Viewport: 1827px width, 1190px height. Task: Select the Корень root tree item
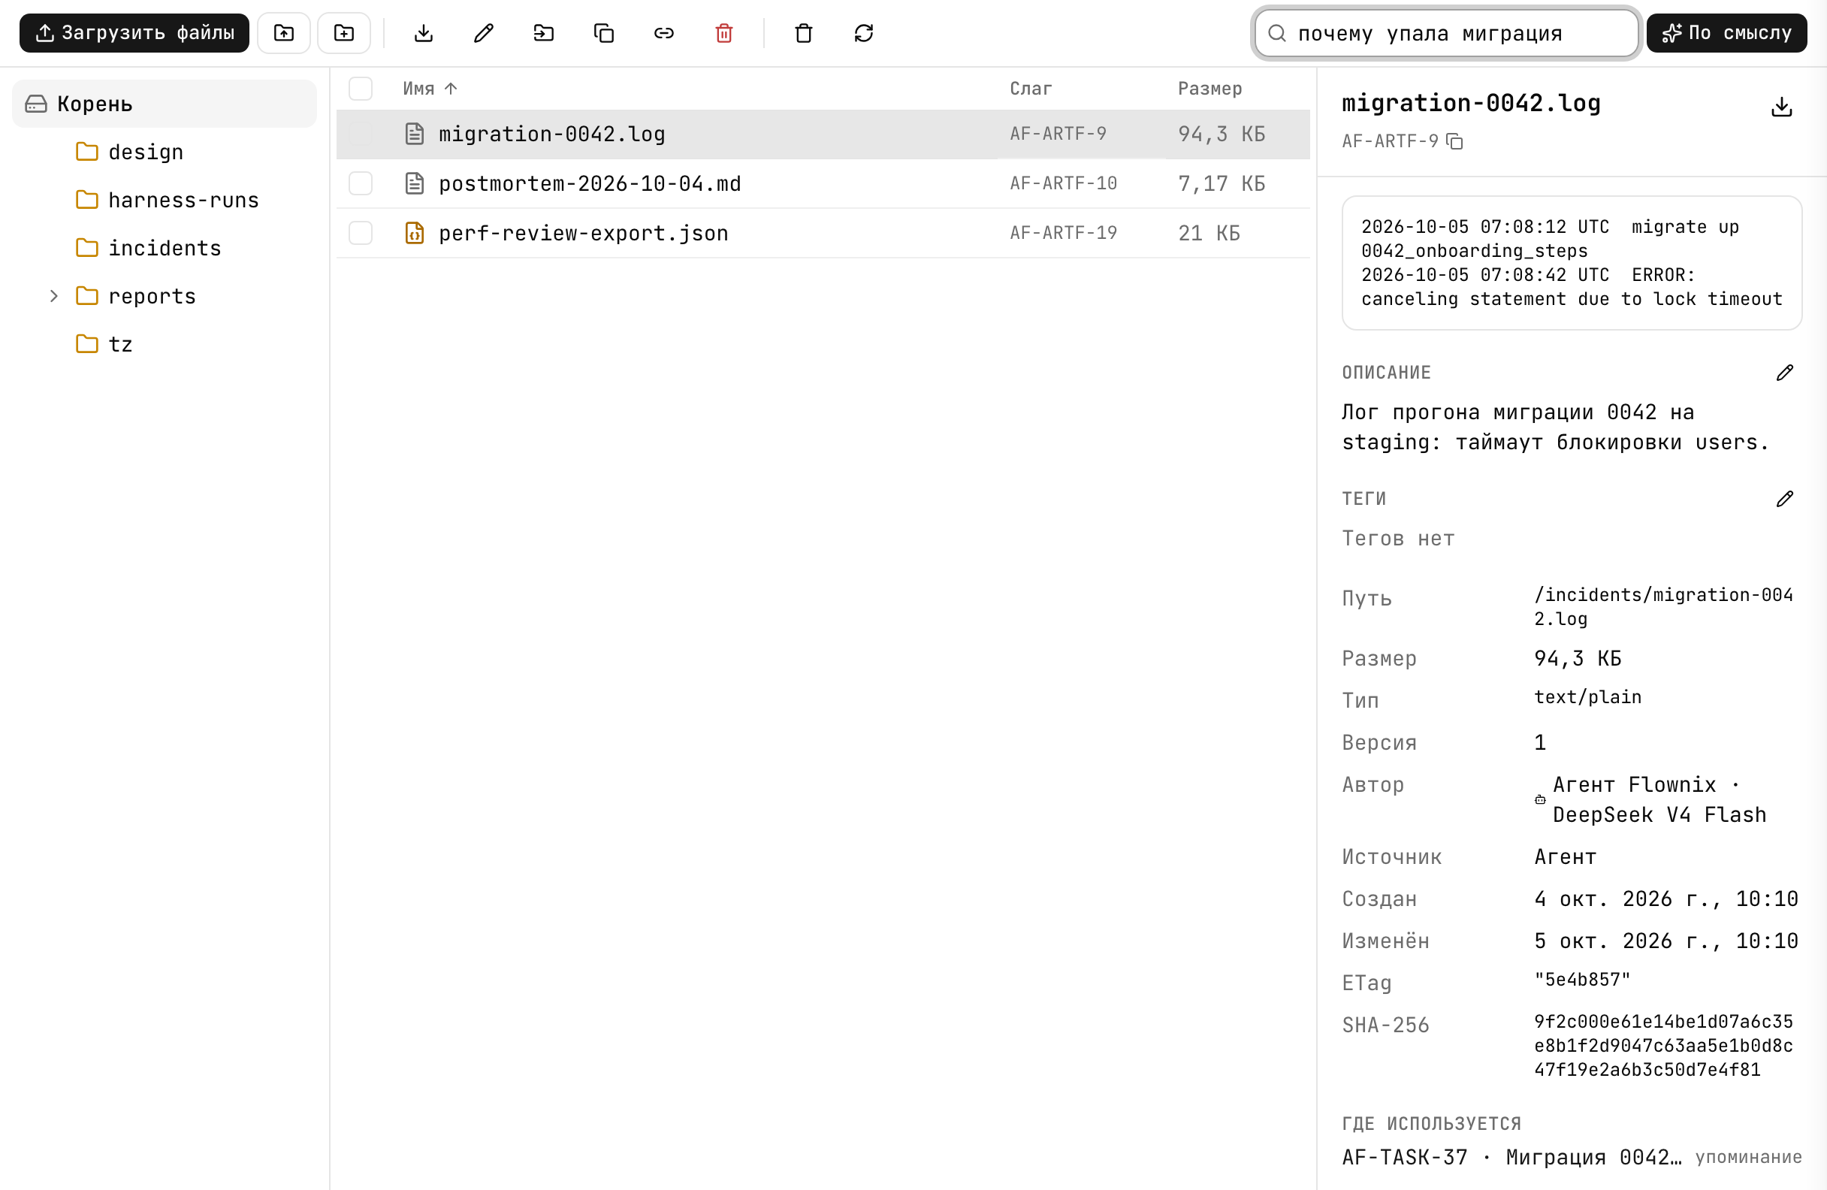[165, 104]
